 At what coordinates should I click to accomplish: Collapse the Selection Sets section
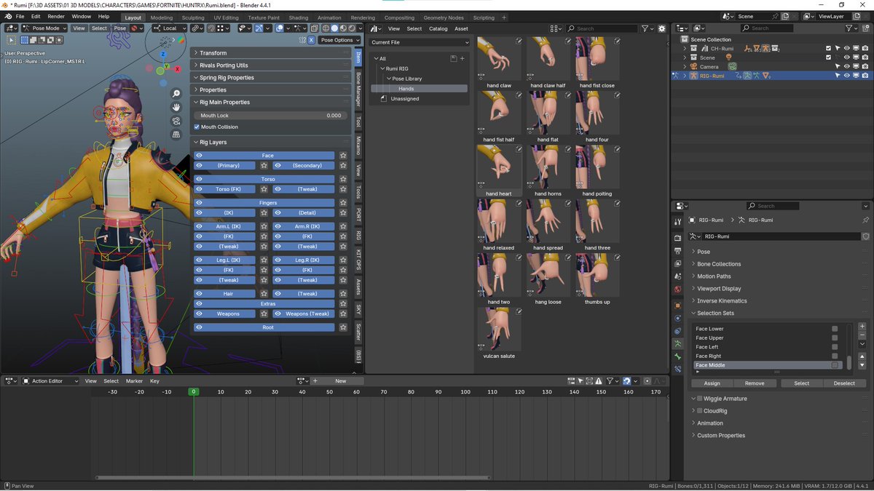point(715,313)
